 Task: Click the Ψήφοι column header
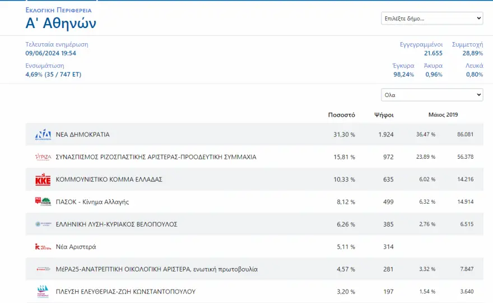coord(384,115)
